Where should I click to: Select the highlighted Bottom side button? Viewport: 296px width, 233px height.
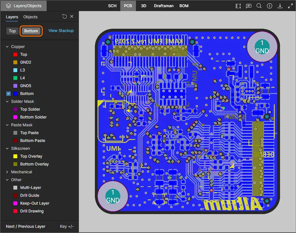31,31
